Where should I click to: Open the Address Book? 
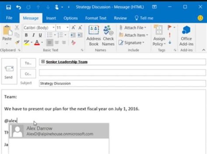pyautogui.click(x=94, y=36)
